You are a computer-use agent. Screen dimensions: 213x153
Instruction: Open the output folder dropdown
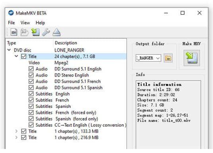(x=158, y=58)
